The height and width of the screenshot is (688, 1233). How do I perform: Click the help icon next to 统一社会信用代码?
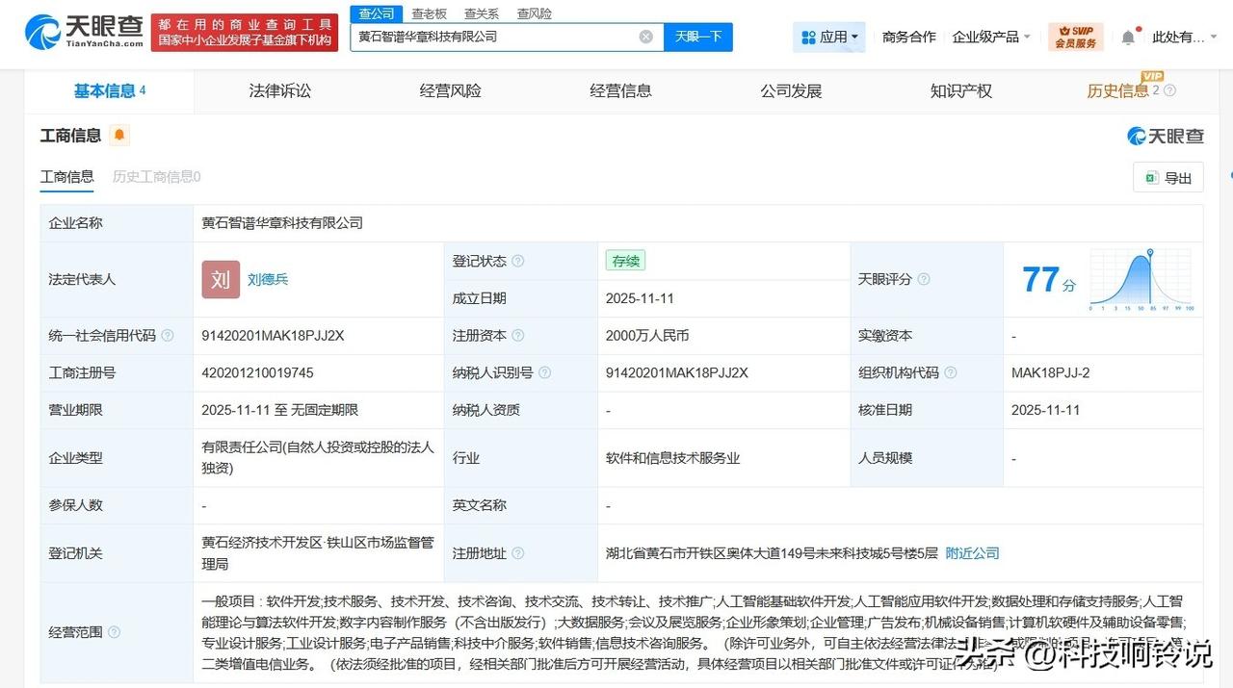(x=168, y=336)
